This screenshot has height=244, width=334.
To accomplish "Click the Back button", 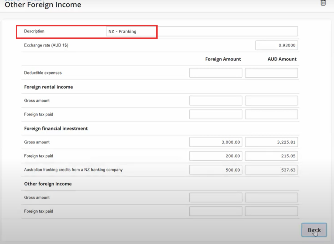I will point(314,230).
